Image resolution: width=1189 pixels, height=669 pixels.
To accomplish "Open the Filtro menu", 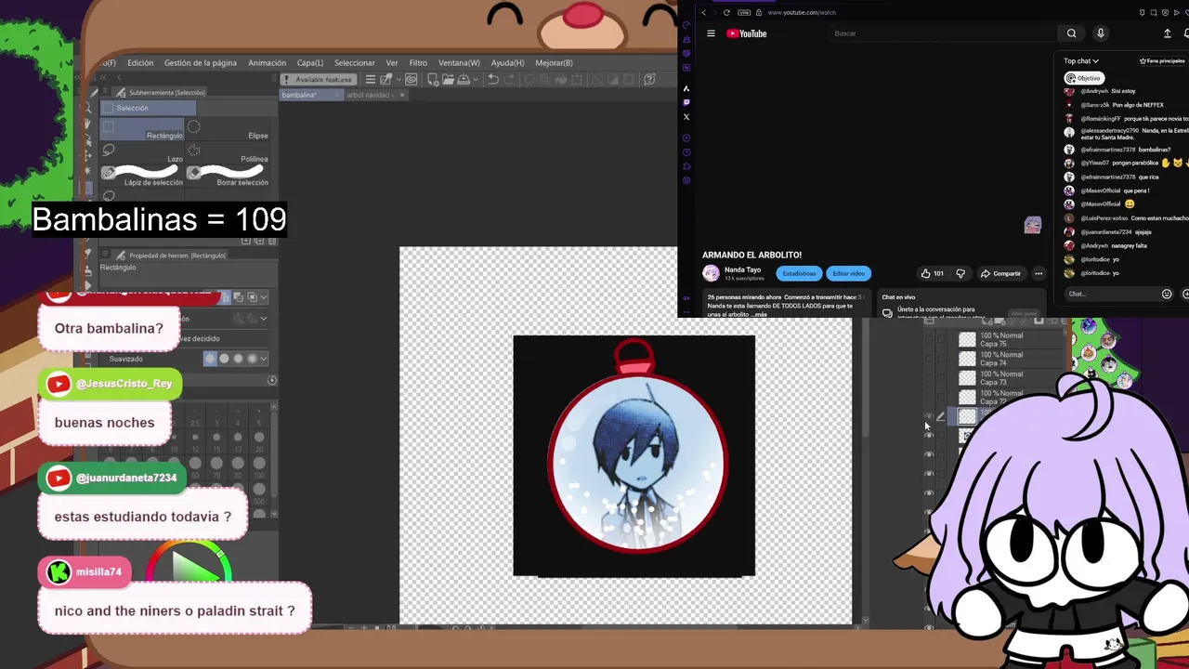I will (x=418, y=63).
